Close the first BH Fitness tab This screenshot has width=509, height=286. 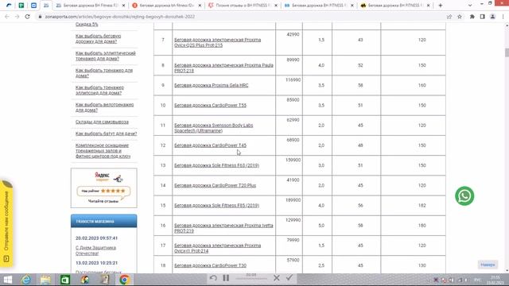(x=123, y=6)
